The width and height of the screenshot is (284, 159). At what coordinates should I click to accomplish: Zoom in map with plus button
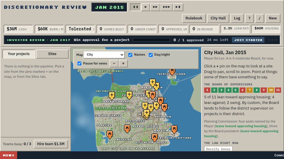[123, 64]
